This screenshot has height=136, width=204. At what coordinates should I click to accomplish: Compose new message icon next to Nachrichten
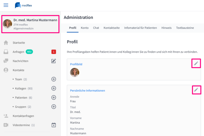pos(54,61)
